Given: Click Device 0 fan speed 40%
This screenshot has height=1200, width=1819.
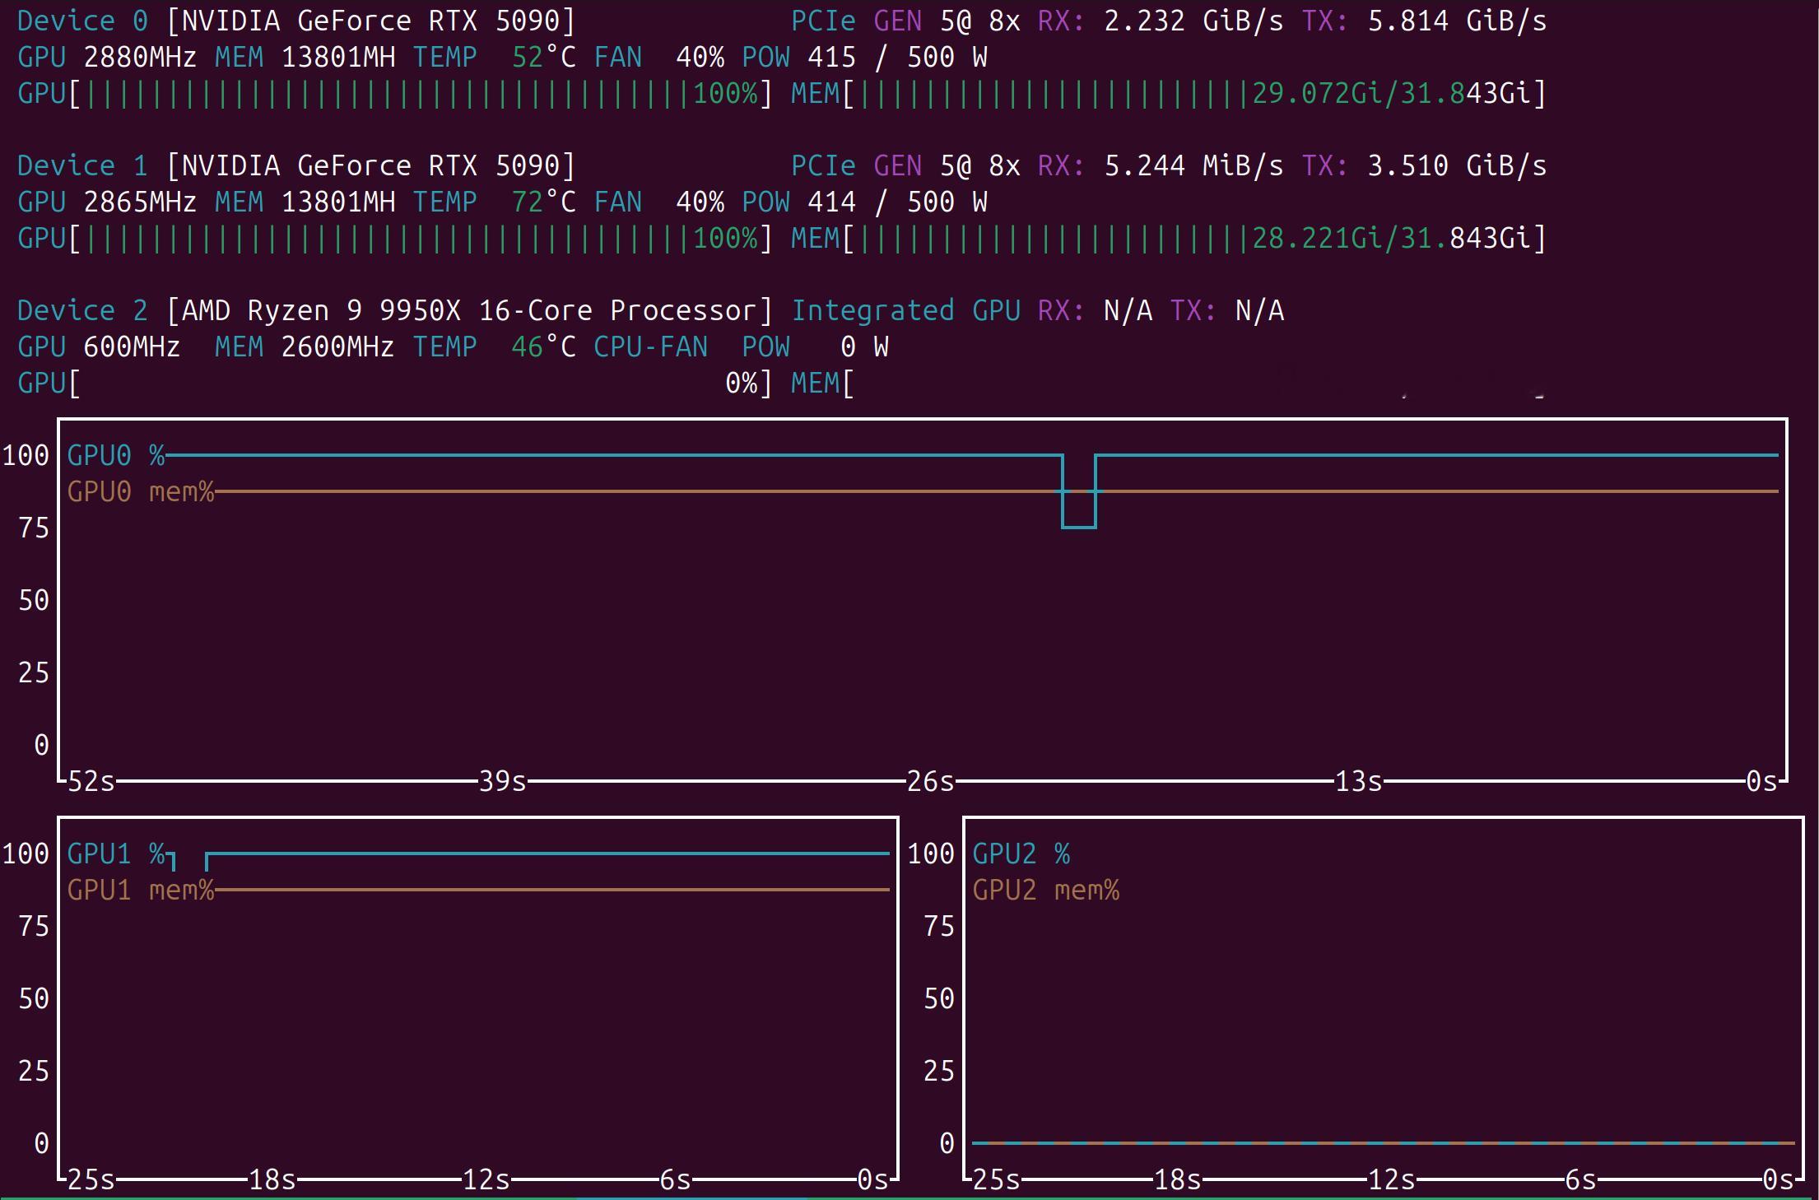Looking at the screenshot, I should click(x=700, y=58).
